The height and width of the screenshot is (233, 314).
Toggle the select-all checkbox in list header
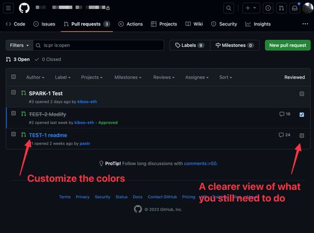click(14, 77)
